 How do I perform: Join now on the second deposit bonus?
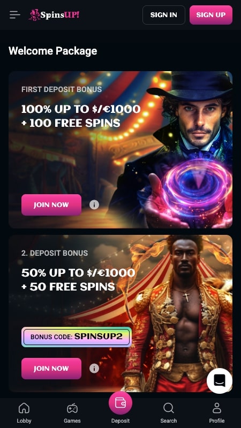pos(51,369)
